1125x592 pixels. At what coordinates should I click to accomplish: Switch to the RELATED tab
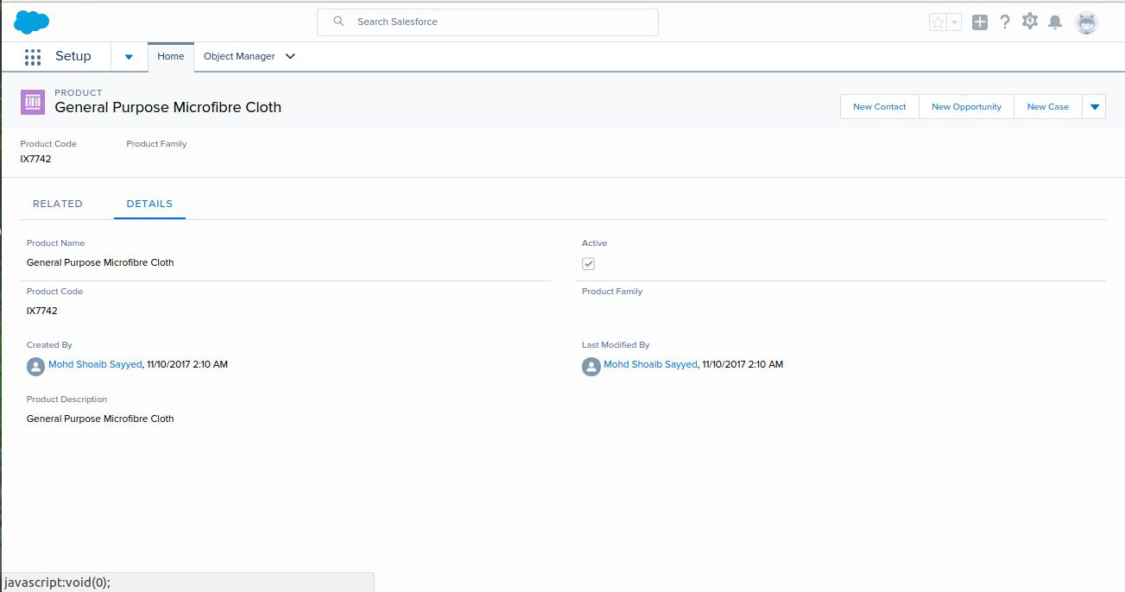click(58, 204)
